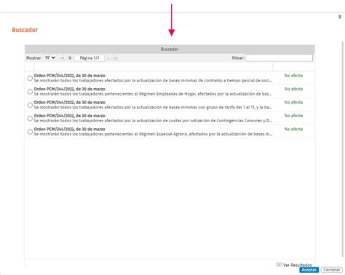345x275 pixels.
Task: Click "No afecta" in the tiempo parcial row
Action: [x=293, y=76]
